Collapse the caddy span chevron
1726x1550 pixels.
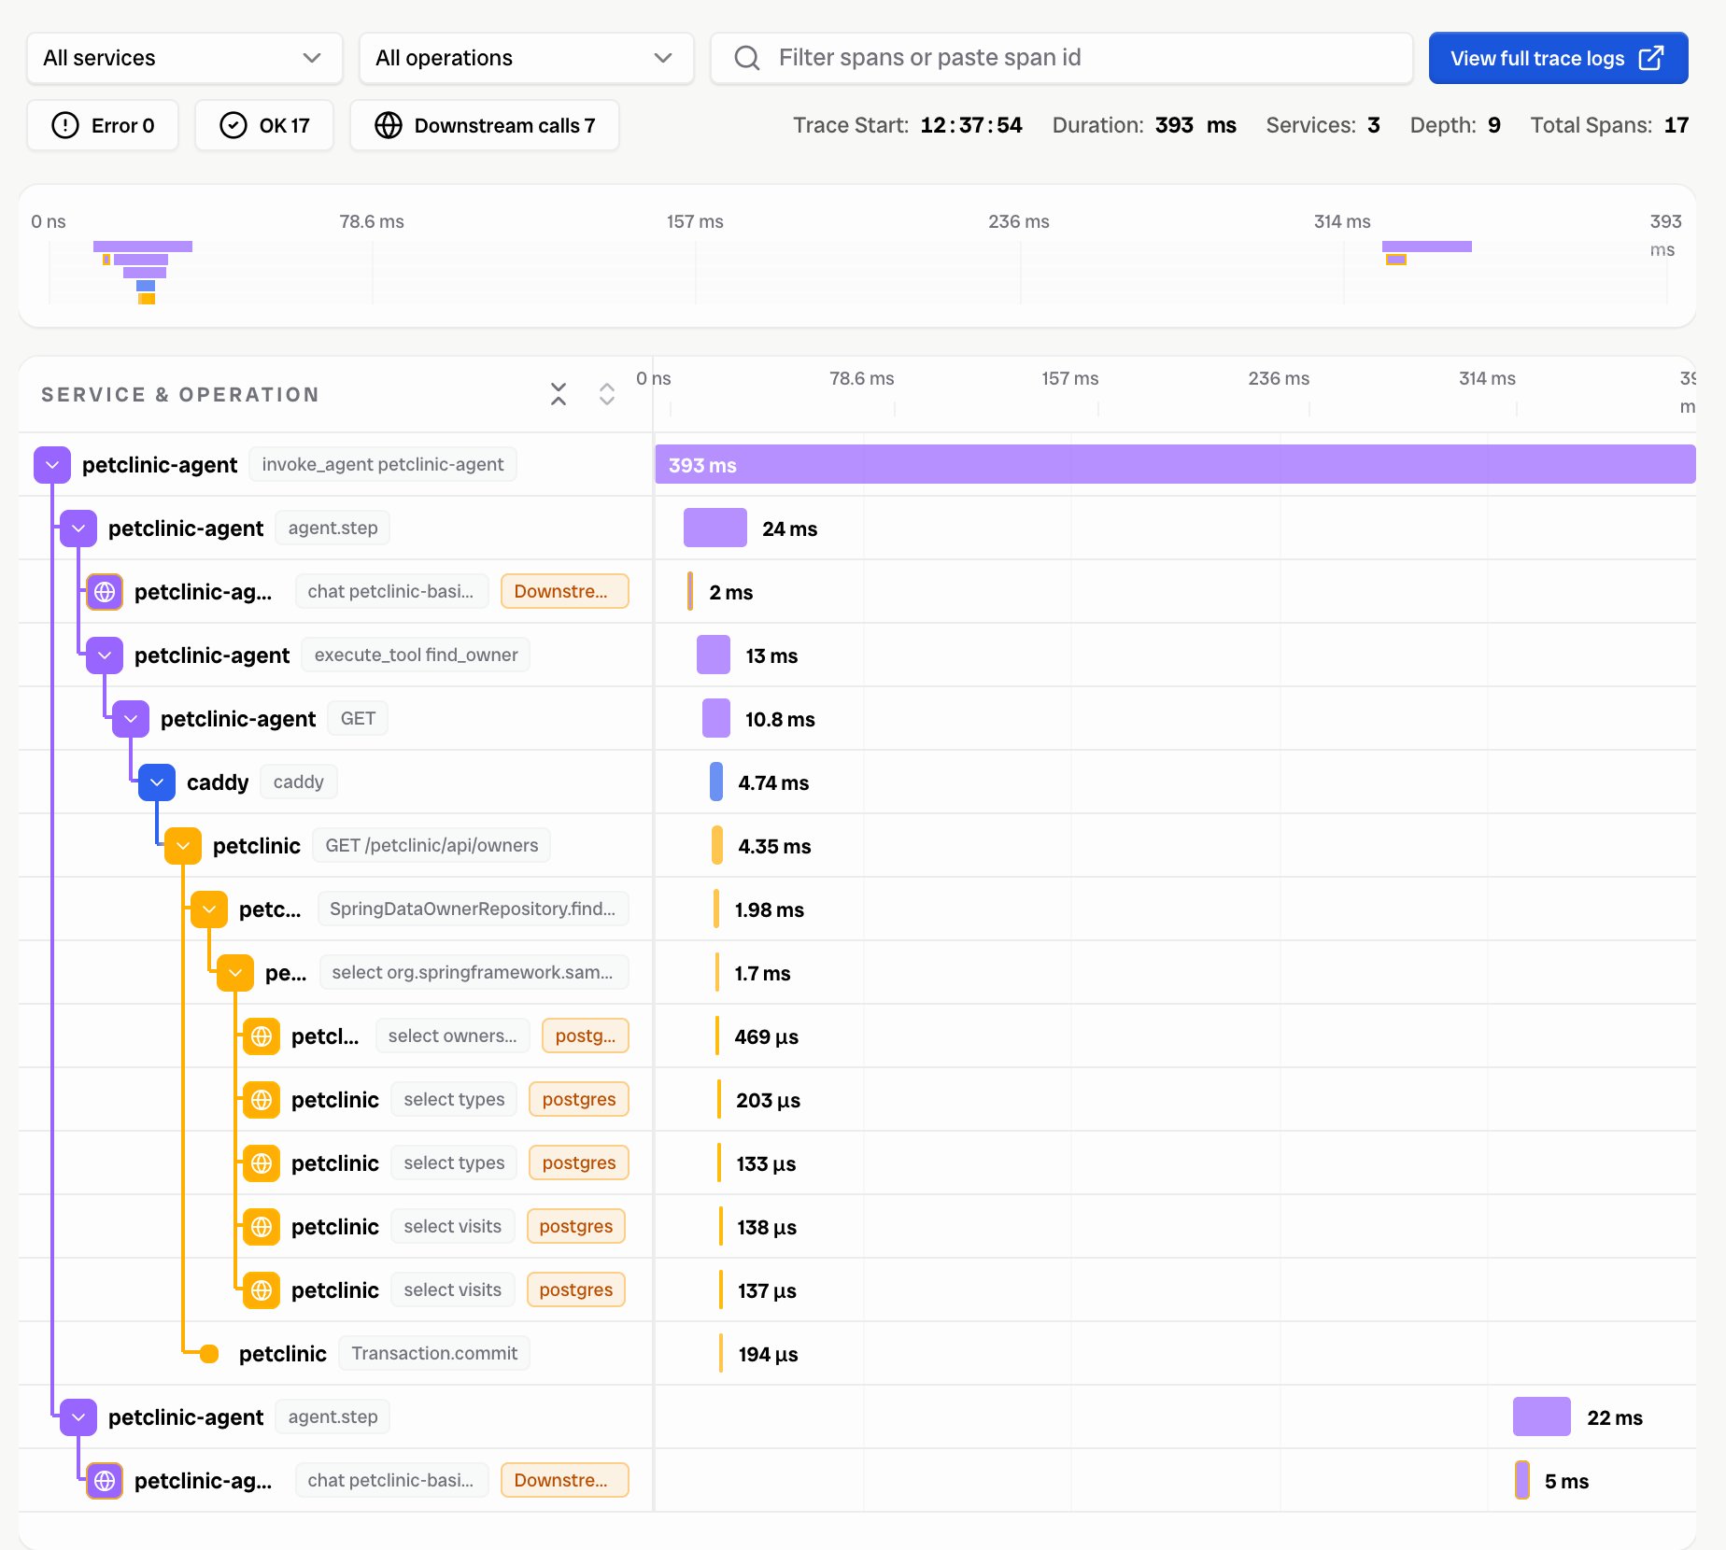[x=157, y=782]
